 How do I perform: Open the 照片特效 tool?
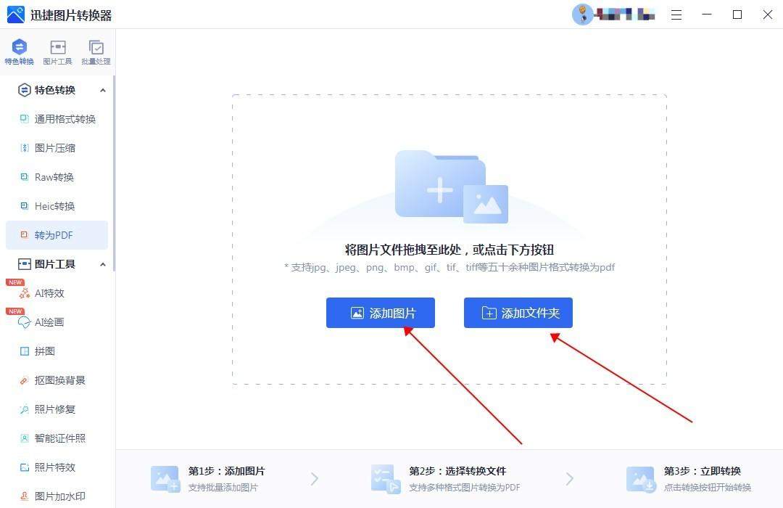tap(57, 467)
